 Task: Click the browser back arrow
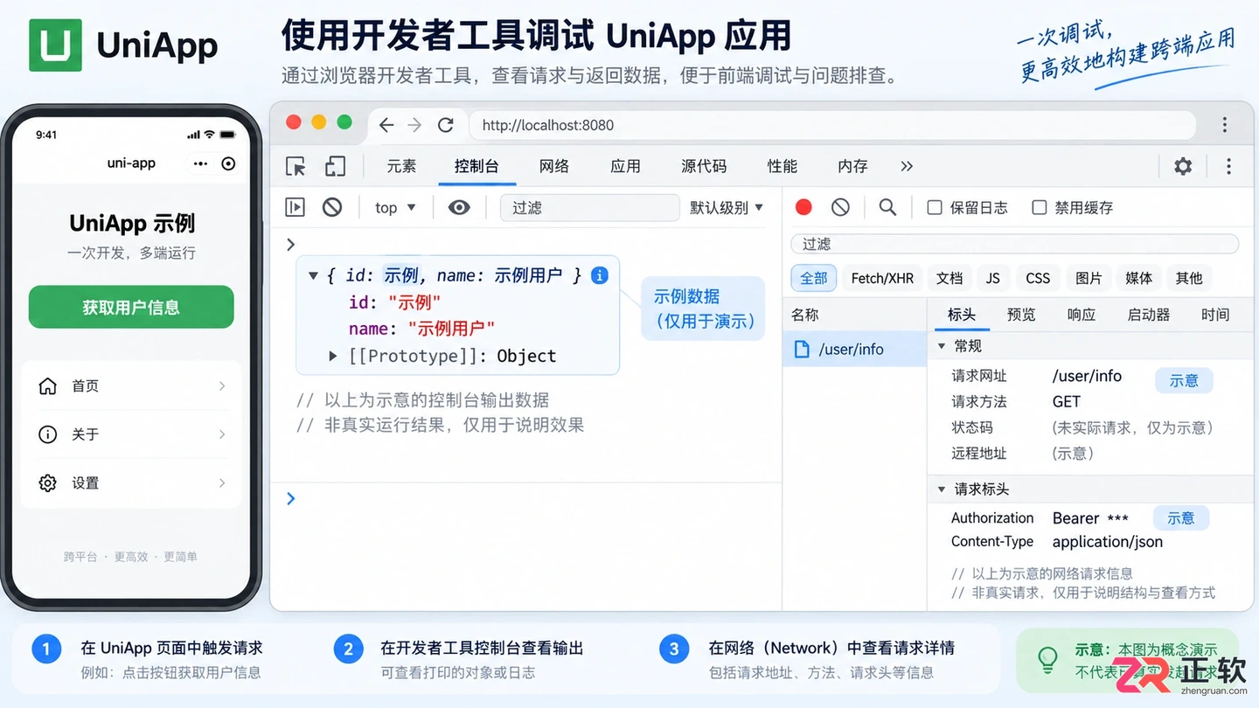[x=386, y=125]
